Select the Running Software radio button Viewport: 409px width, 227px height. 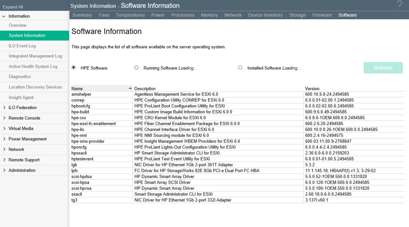point(137,68)
